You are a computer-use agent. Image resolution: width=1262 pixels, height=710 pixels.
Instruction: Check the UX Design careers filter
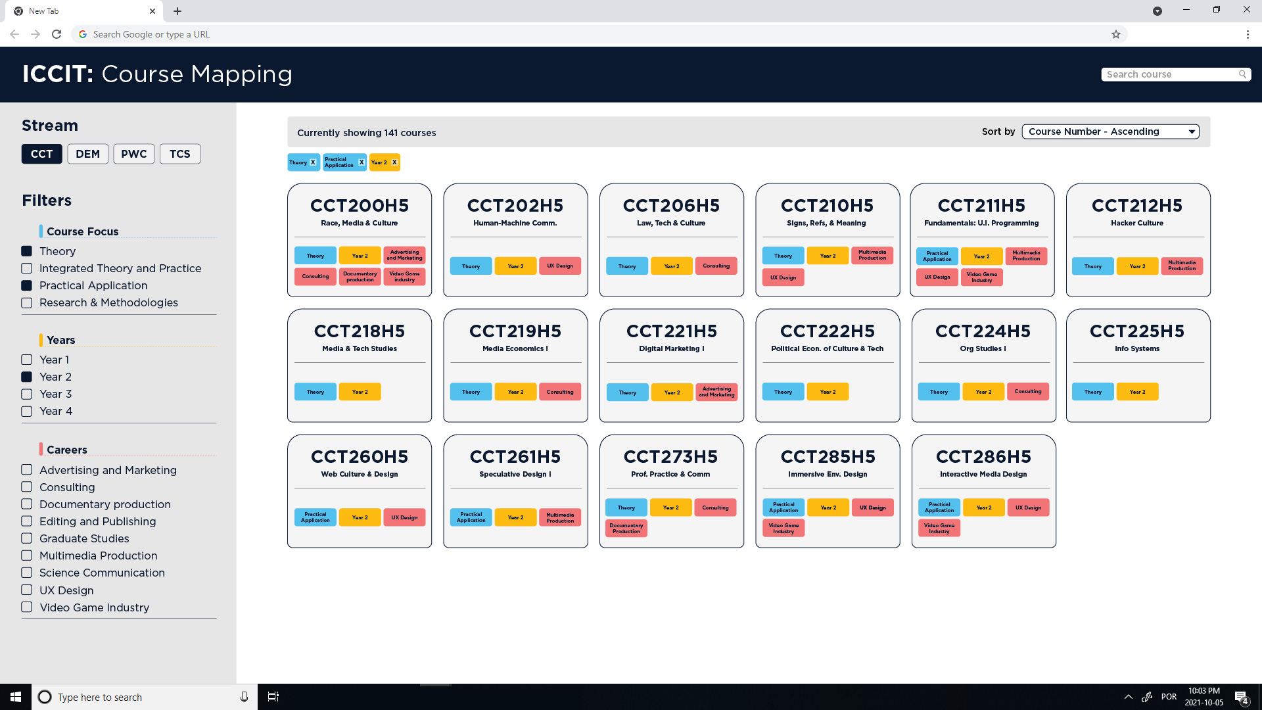coord(27,590)
